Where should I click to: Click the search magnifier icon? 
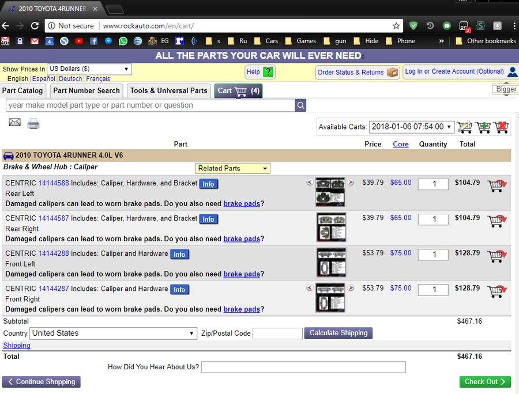point(300,105)
